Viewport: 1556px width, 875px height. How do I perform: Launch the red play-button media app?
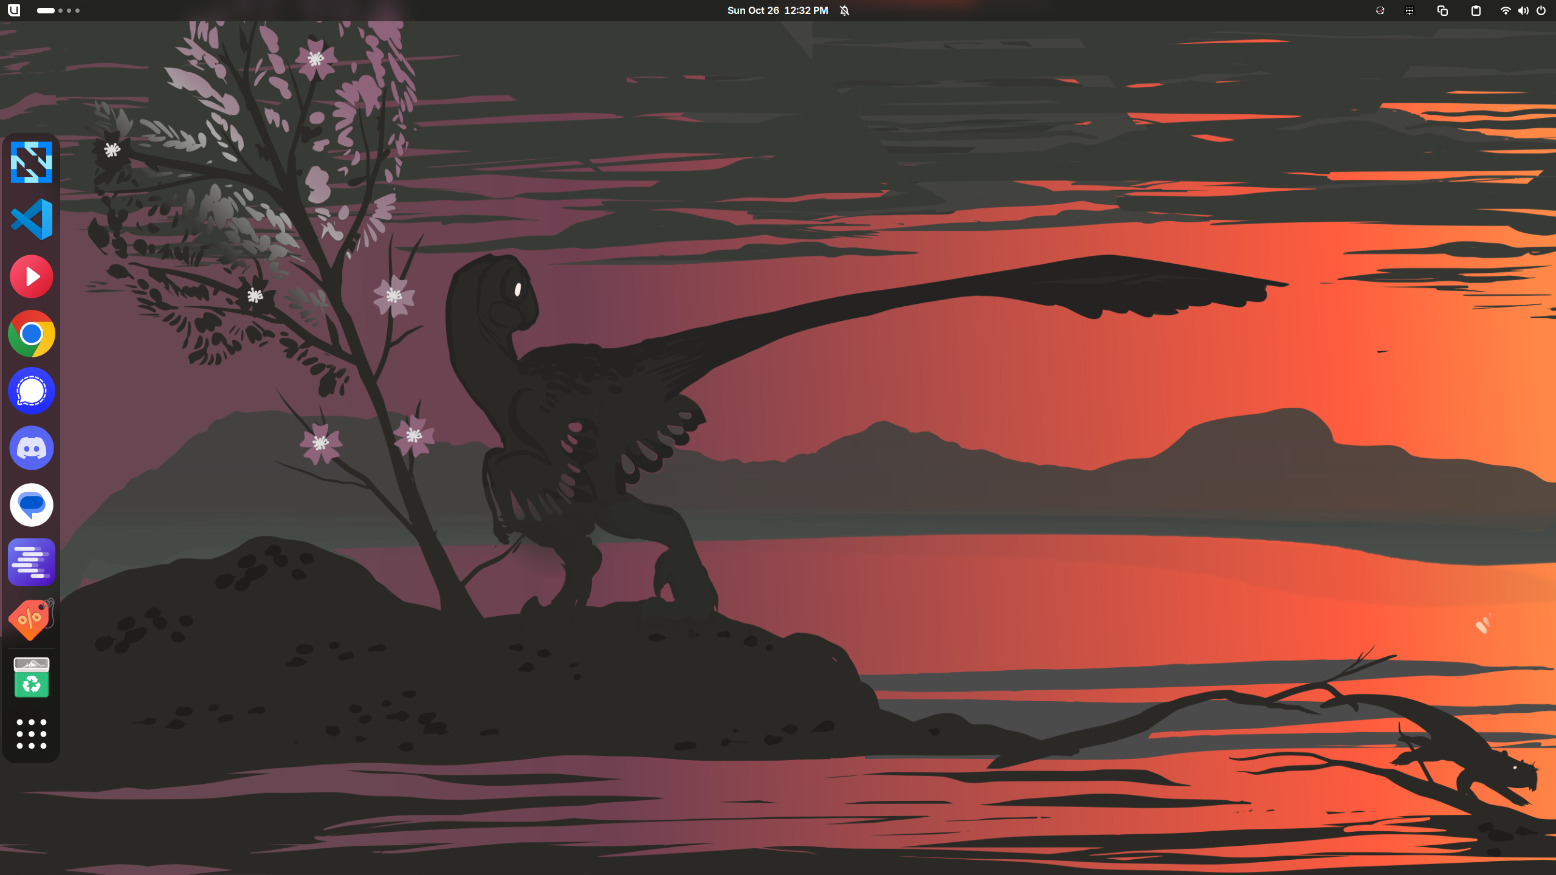32,276
